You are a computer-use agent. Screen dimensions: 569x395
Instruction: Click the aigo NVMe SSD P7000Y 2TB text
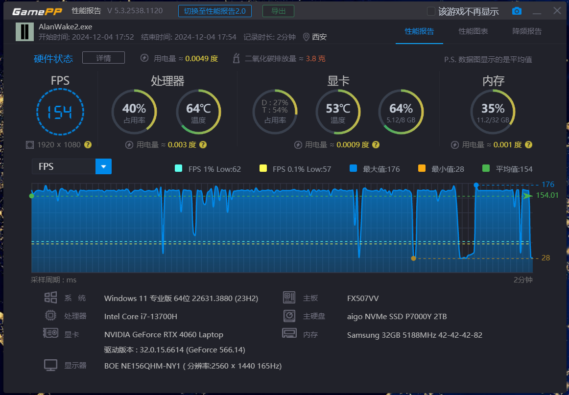(397, 316)
